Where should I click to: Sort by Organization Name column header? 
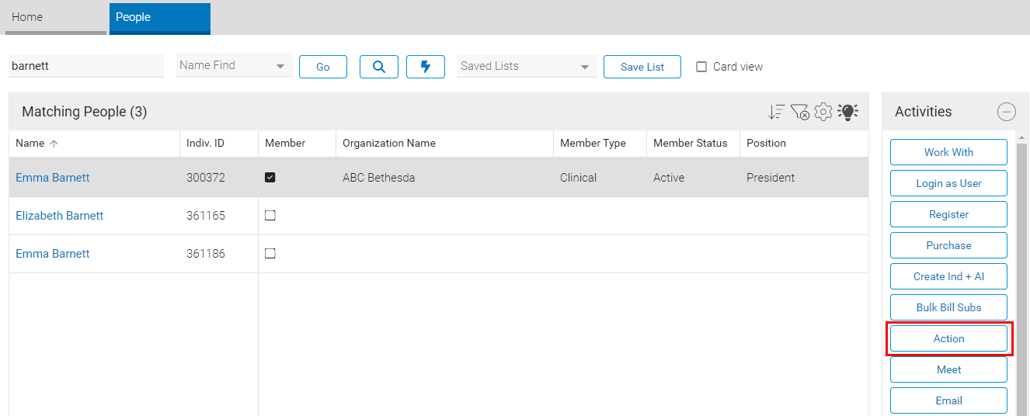[x=444, y=144]
